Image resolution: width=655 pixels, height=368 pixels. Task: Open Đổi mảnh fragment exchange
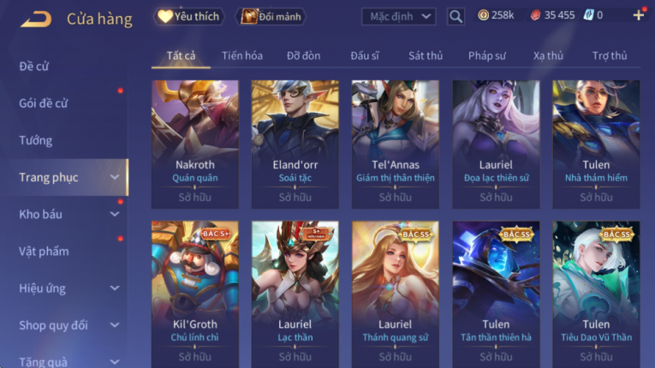click(x=271, y=17)
